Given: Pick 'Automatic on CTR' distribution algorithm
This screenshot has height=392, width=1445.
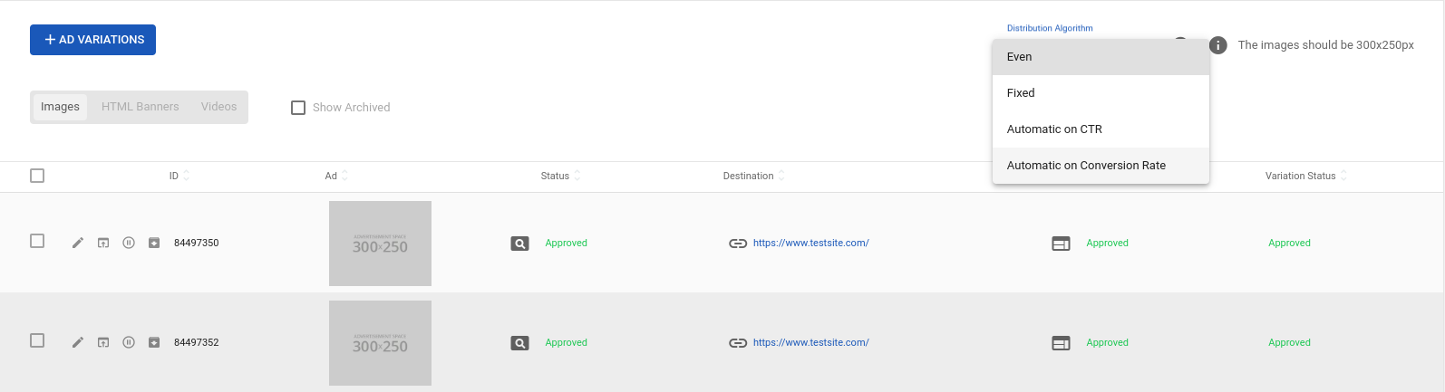Looking at the screenshot, I should coord(1054,129).
